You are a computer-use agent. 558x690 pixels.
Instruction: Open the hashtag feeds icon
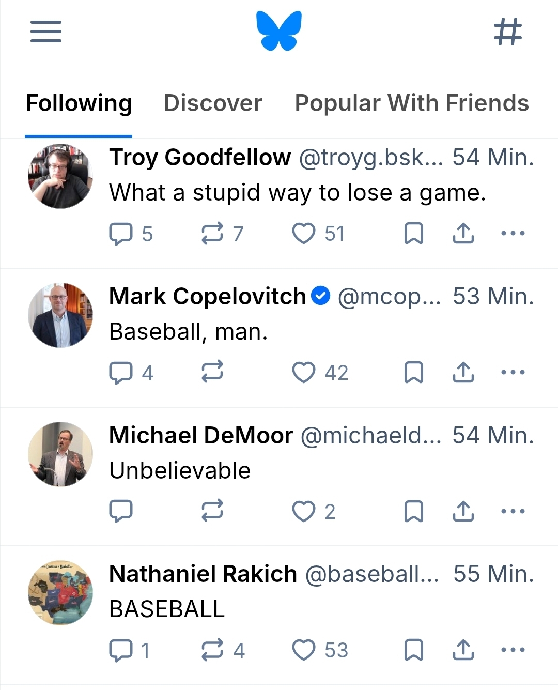point(508,32)
